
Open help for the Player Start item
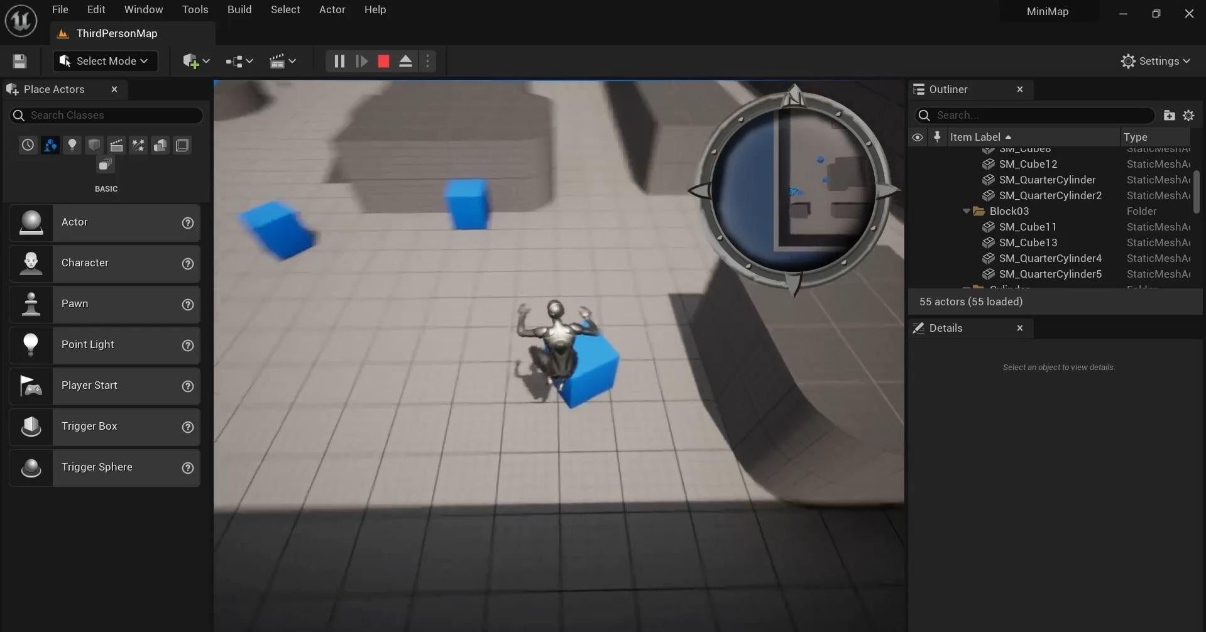pyautogui.click(x=187, y=386)
